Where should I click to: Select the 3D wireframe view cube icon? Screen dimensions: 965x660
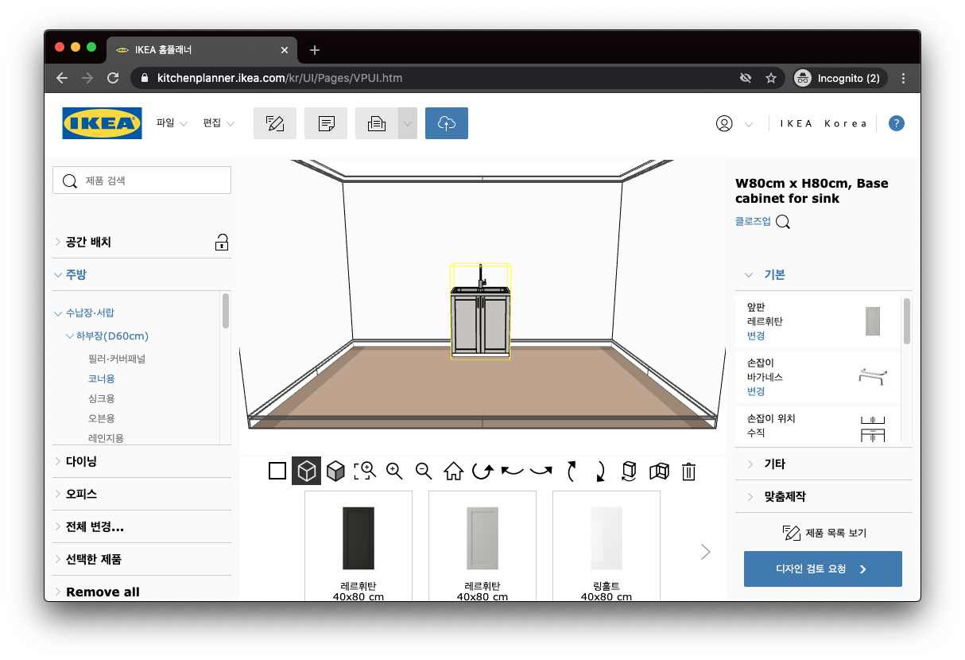point(306,472)
